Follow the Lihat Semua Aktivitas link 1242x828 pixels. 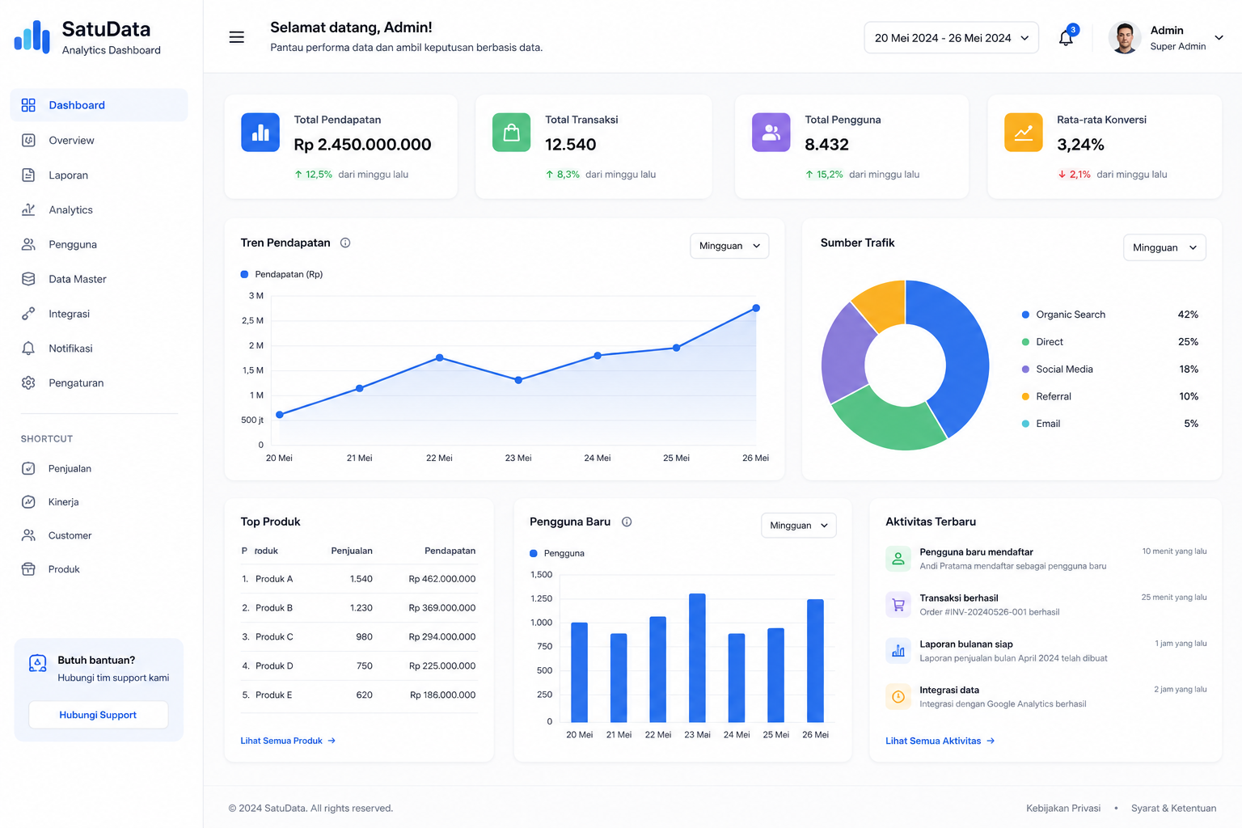pyautogui.click(x=940, y=741)
